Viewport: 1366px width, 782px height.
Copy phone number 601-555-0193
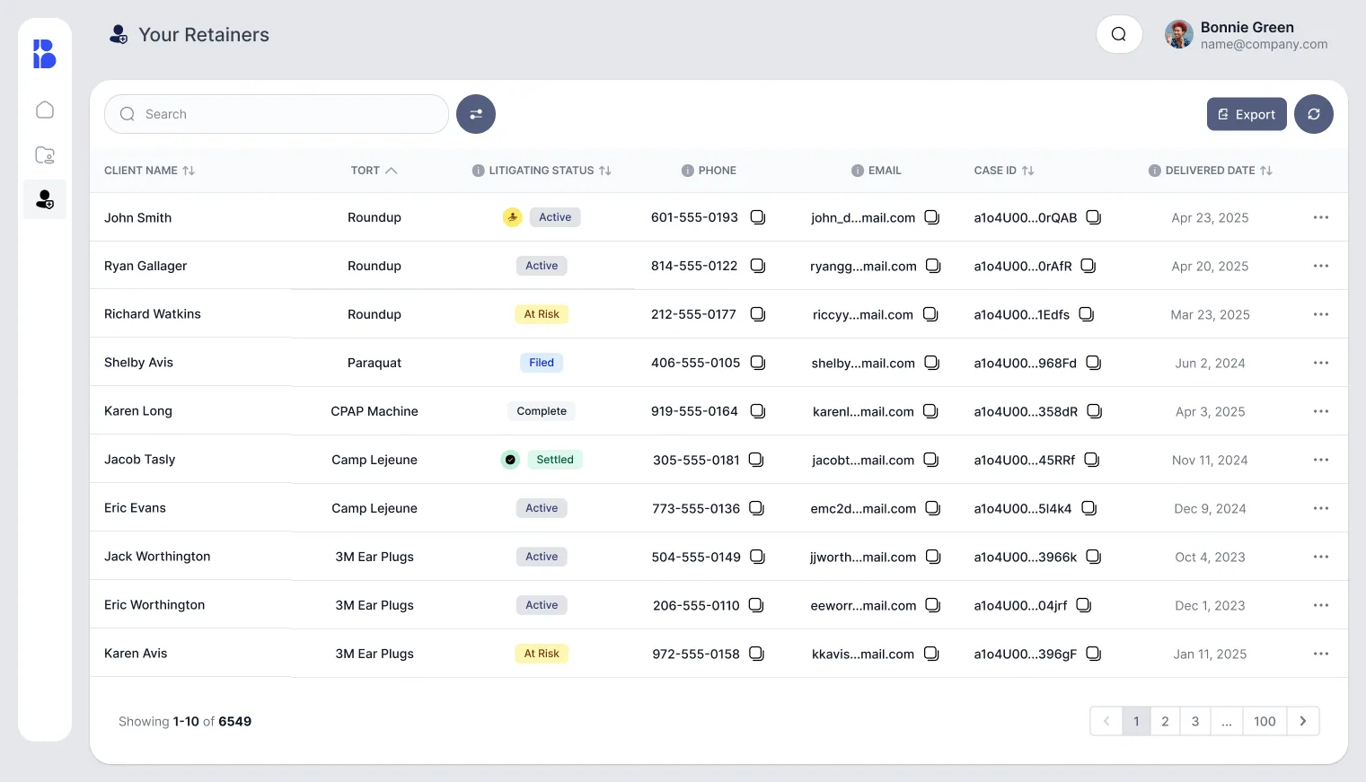(758, 217)
